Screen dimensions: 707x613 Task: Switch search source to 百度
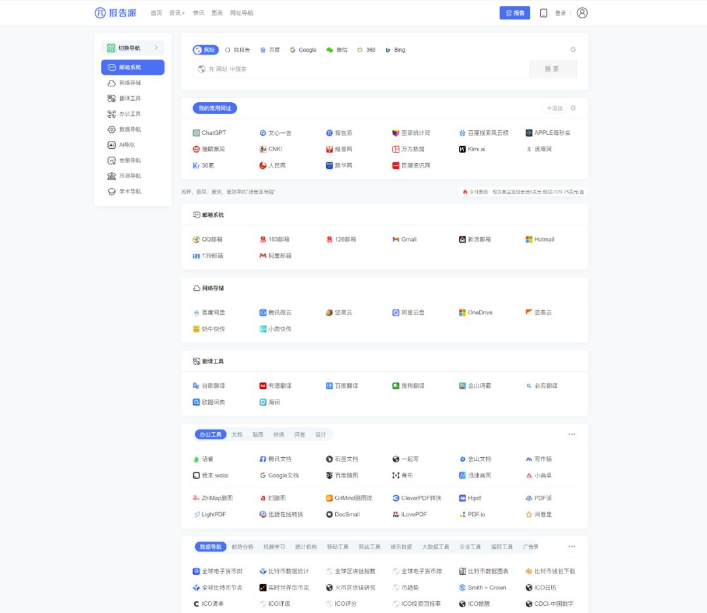pos(270,50)
